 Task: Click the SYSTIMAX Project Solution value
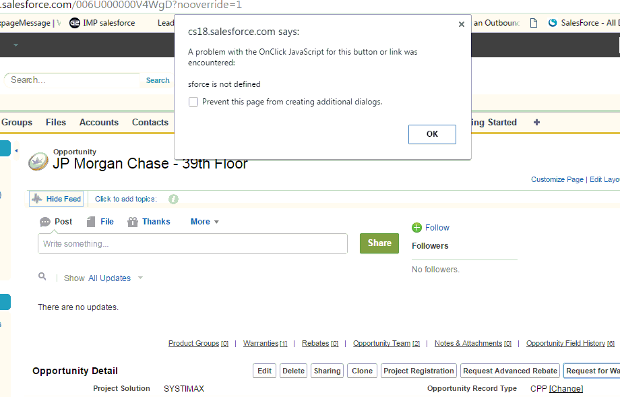point(184,389)
